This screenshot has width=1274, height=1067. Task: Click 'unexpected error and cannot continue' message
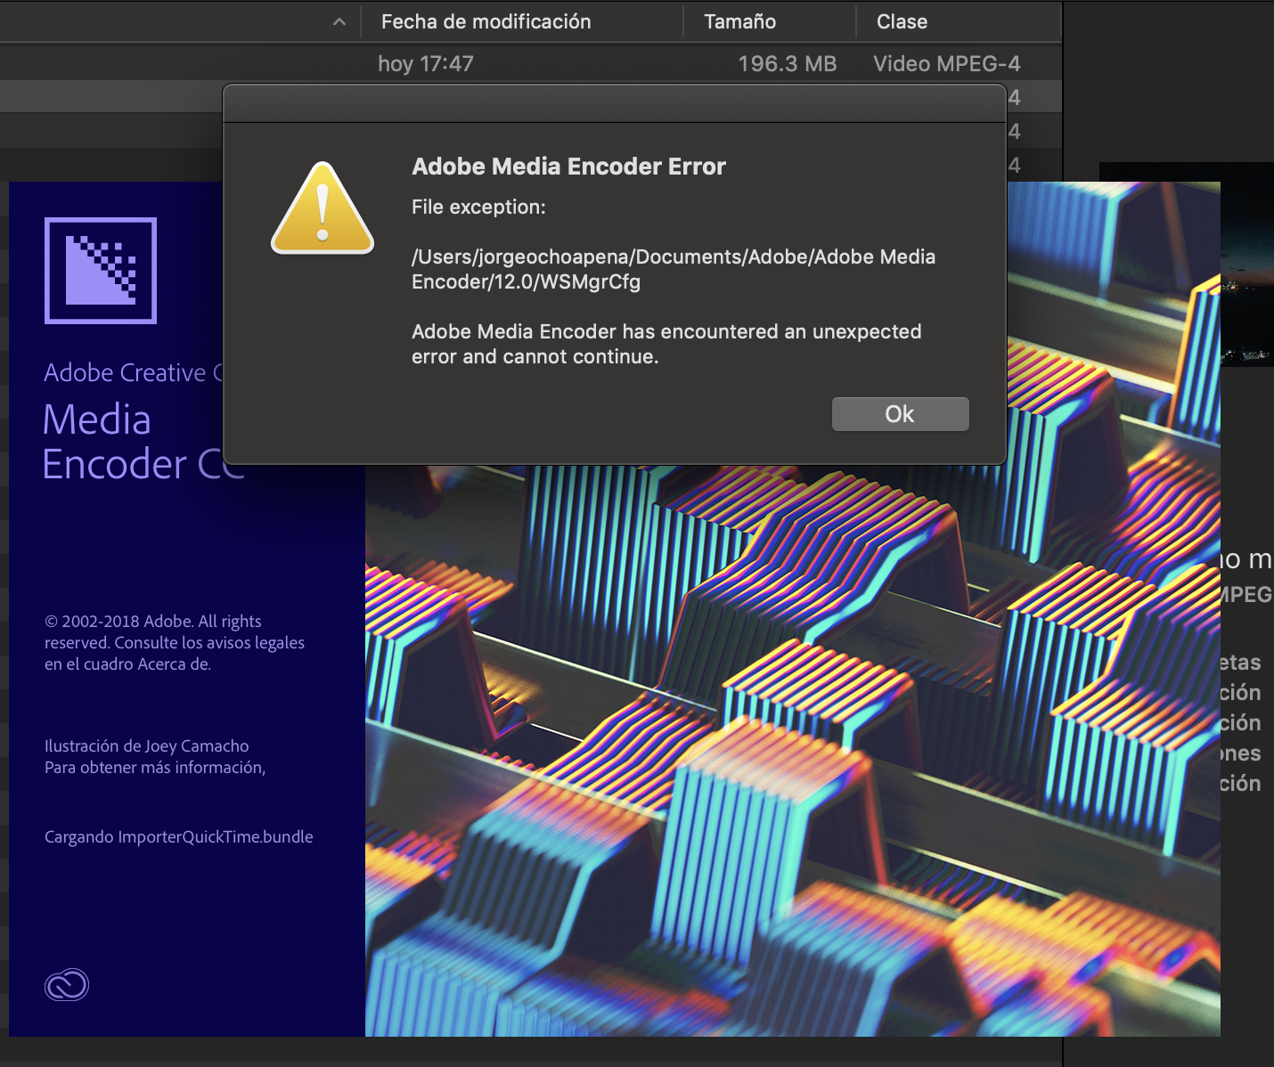[666, 344]
